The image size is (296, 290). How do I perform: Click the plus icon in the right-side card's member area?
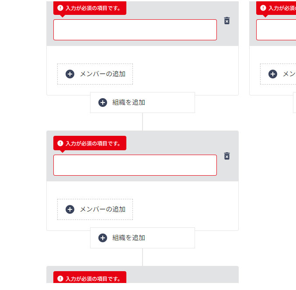pos(273,74)
